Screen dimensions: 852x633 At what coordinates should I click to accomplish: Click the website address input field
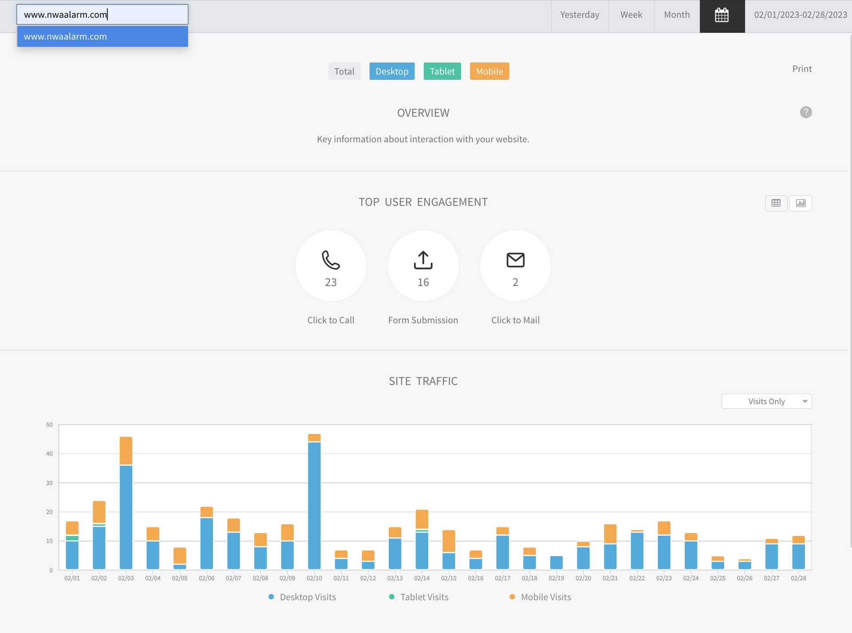pyautogui.click(x=103, y=15)
